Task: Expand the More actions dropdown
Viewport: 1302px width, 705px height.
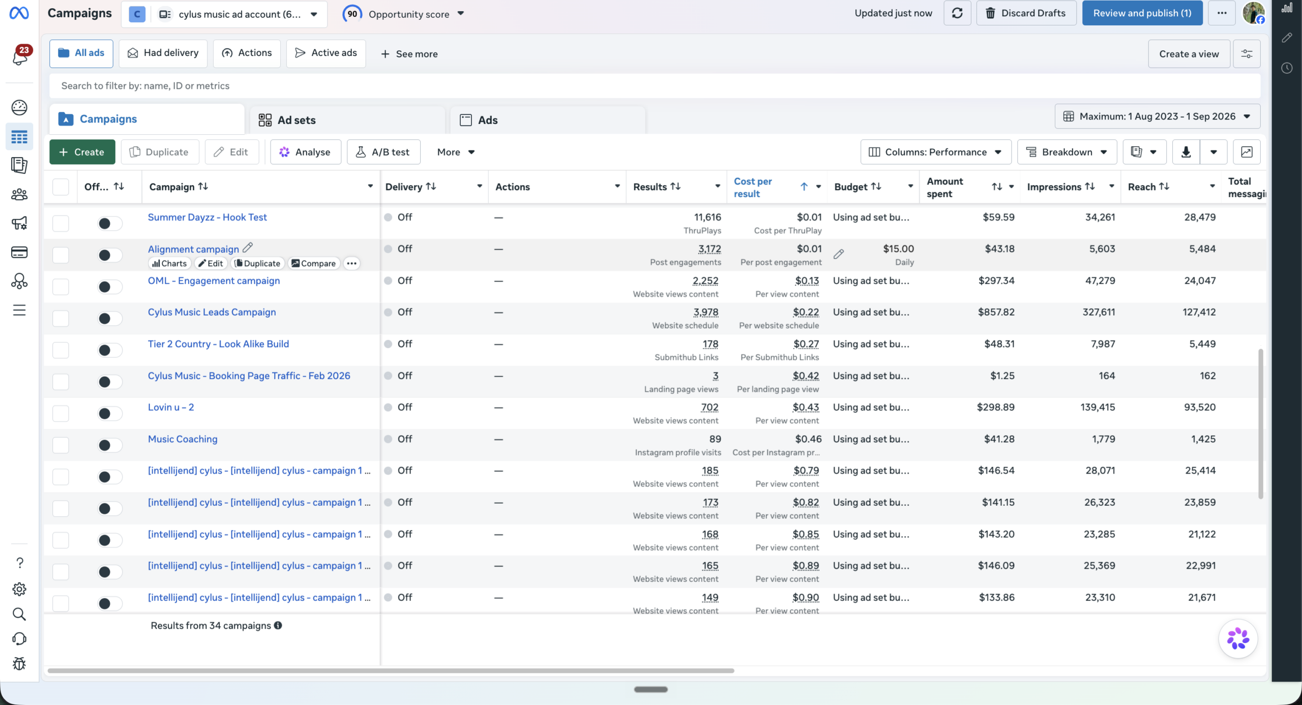Action: tap(456, 152)
